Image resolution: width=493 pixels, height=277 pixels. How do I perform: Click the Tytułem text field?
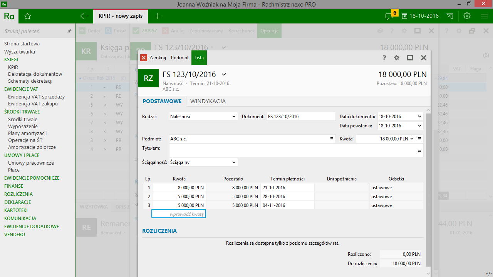point(293,150)
